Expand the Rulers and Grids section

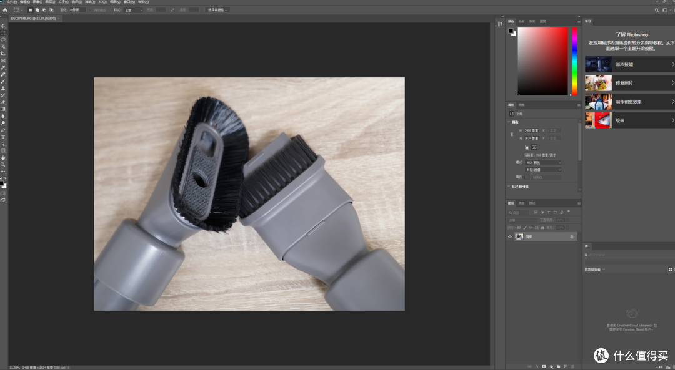pyautogui.click(x=509, y=187)
